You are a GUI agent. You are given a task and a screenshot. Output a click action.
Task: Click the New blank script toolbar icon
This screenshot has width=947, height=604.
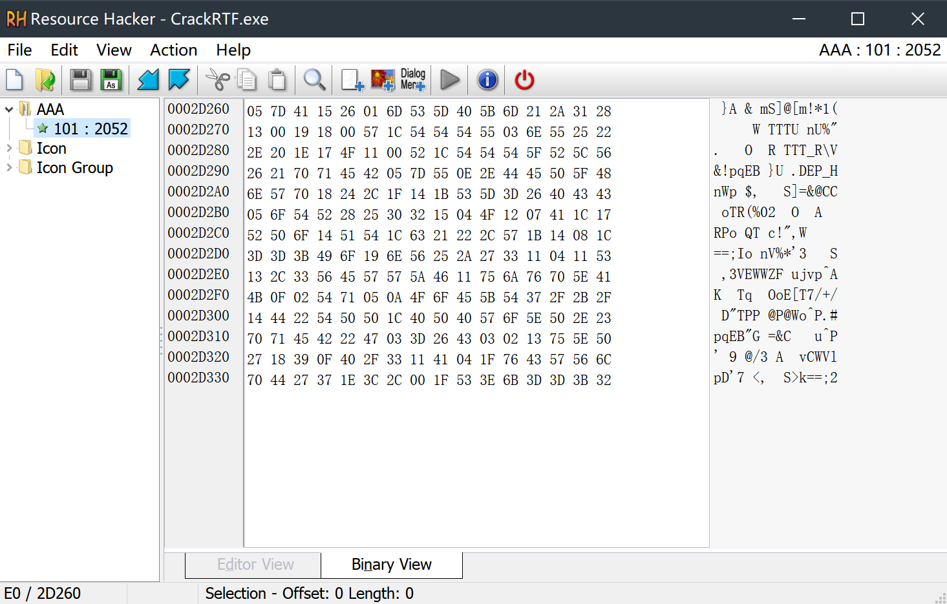coord(14,80)
